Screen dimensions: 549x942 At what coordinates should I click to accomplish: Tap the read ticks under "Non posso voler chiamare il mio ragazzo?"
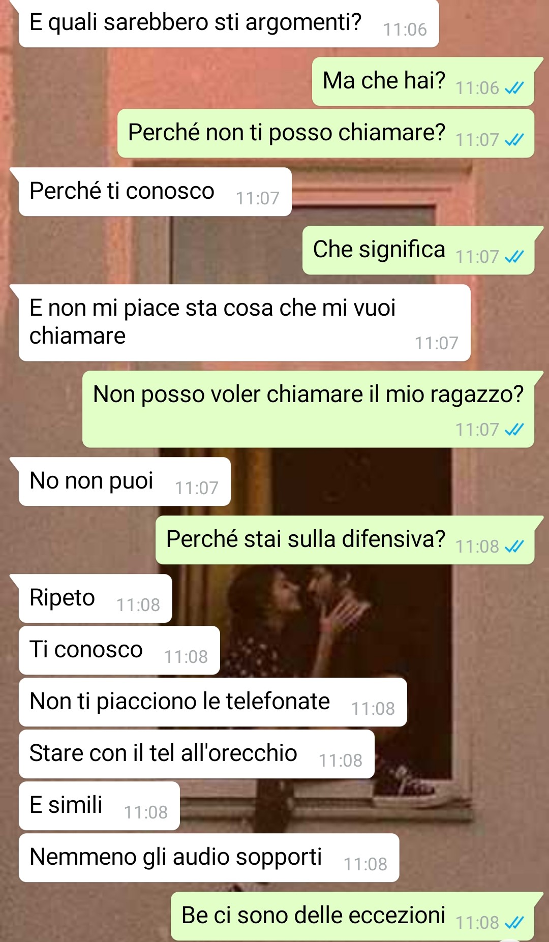[514, 430]
